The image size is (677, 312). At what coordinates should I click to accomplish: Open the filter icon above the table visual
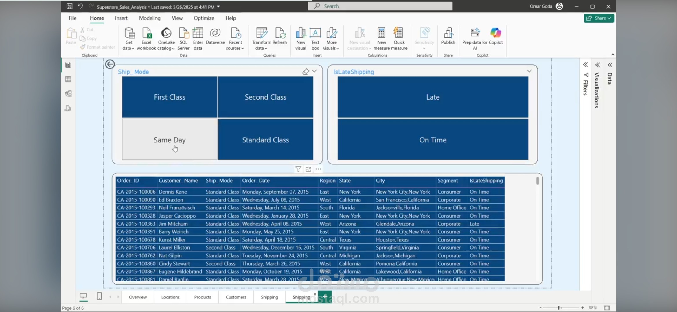(298, 169)
